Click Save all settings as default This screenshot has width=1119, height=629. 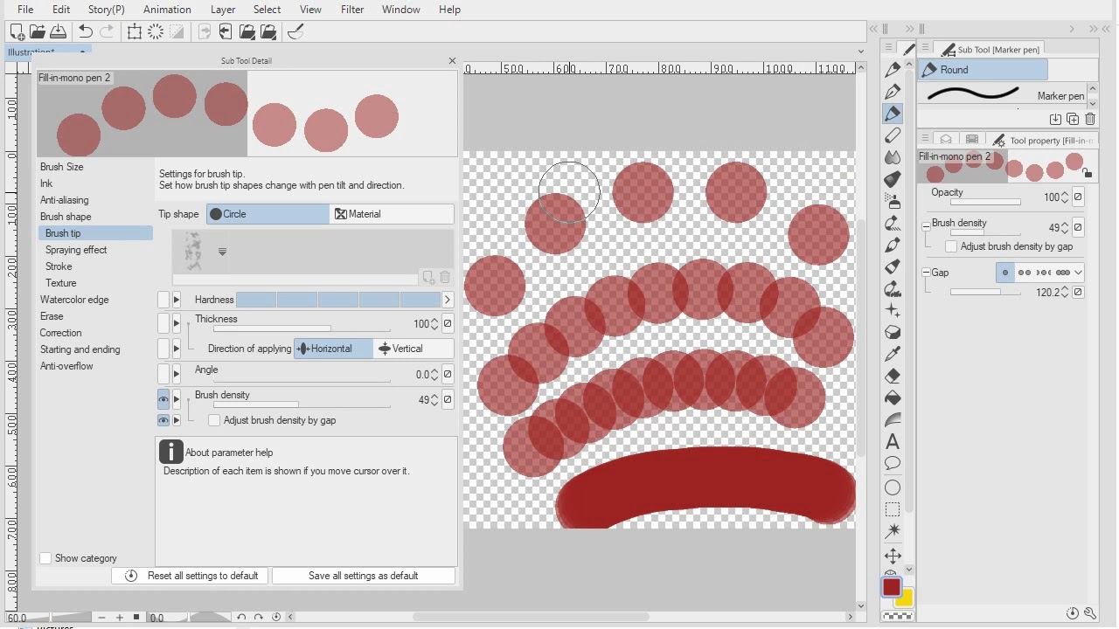click(363, 576)
